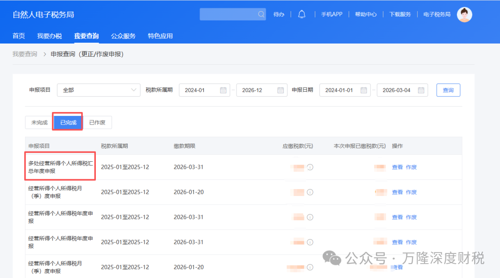This screenshot has width=500, height=278.
Task: Click calendar icon in 2024-01-01 date field
Action: pyautogui.click(x=364, y=90)
